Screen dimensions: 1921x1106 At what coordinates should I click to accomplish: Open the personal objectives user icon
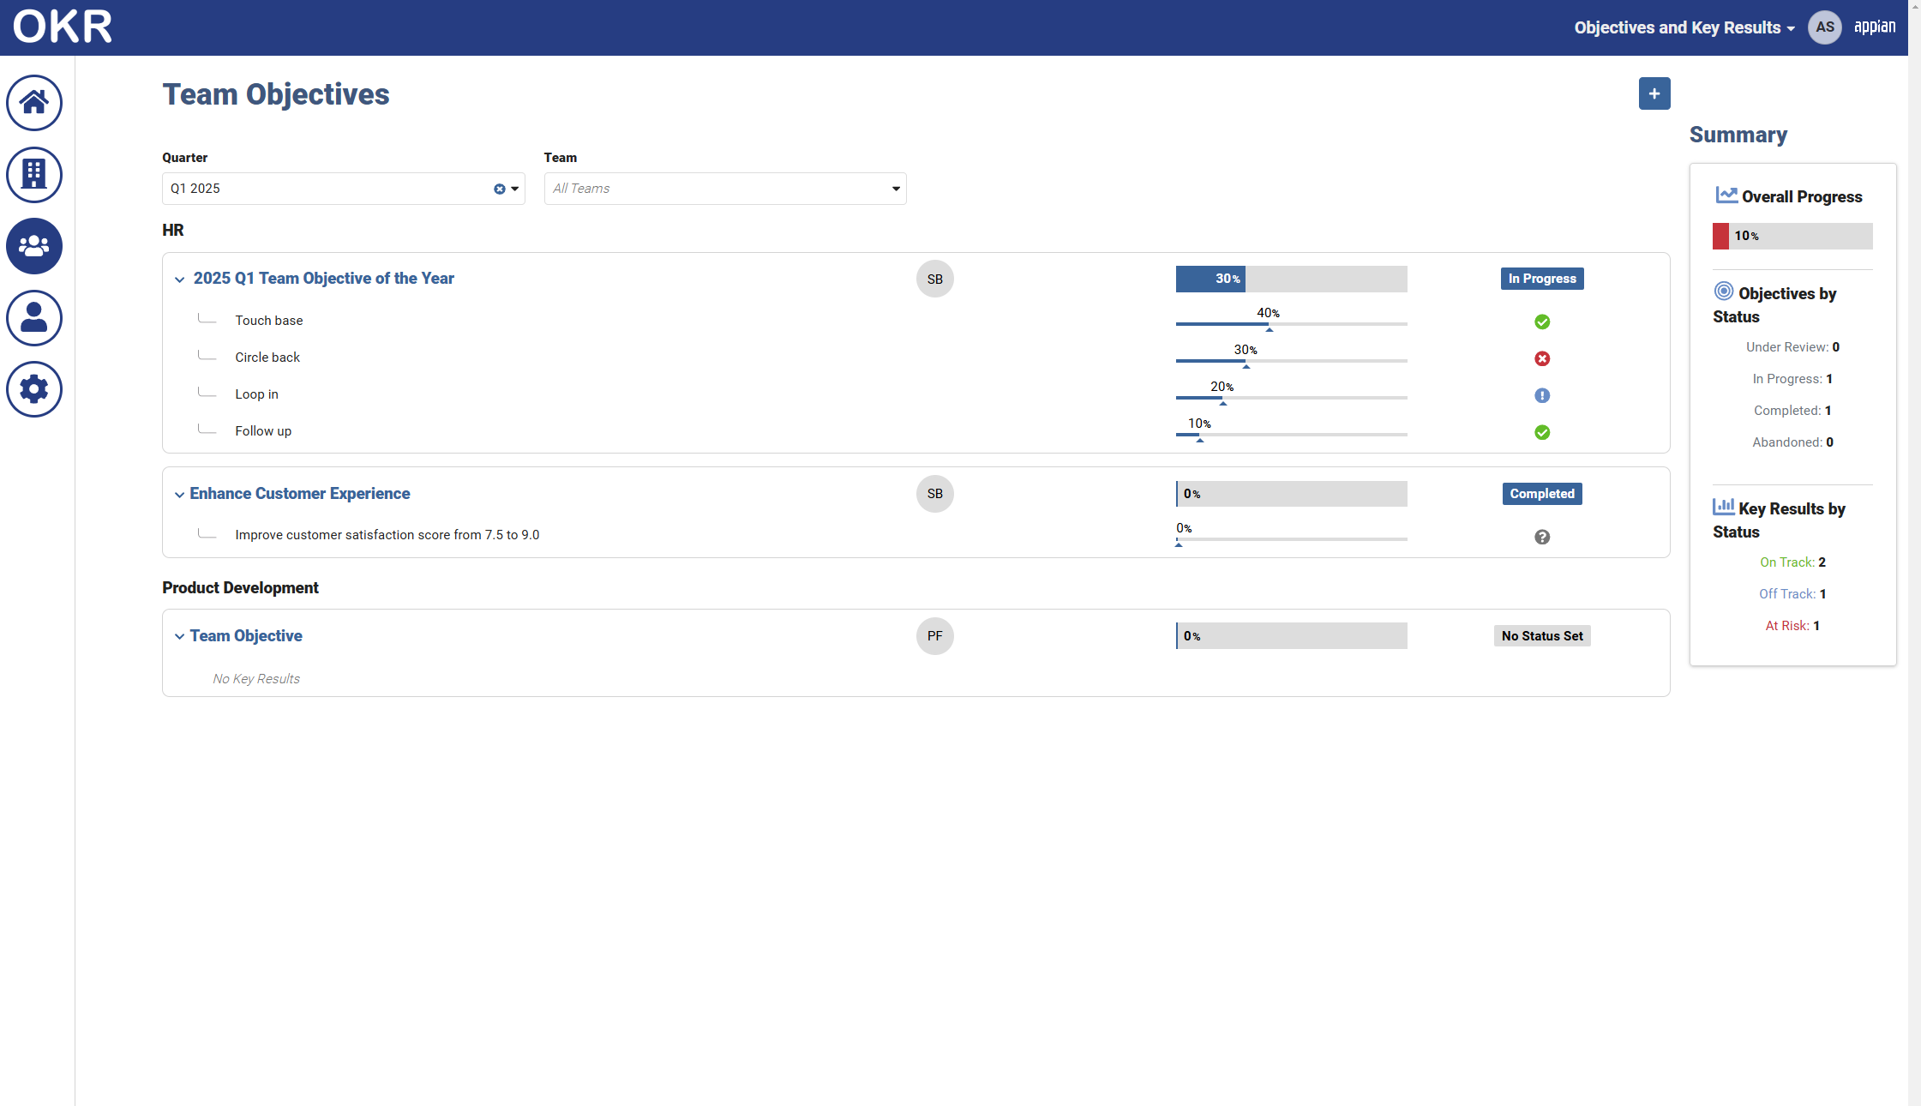point(34,318)
